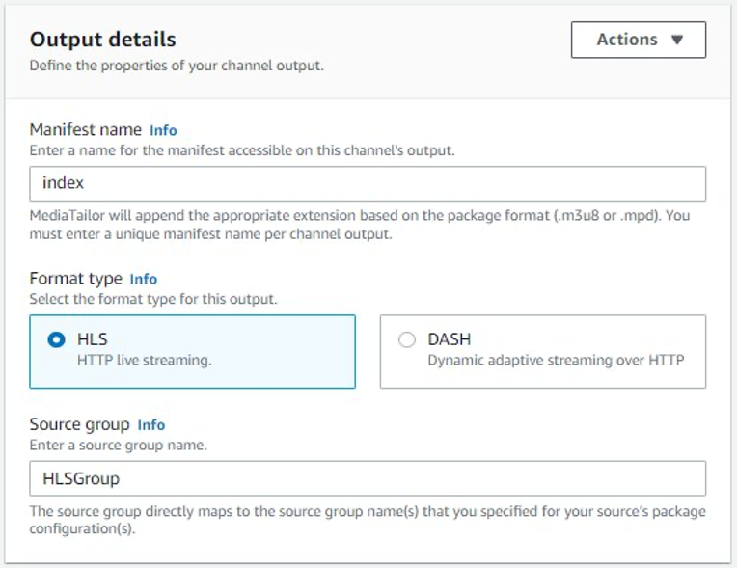Viewport: 737px width, 568px height.
Task: Open the Info link beside Format type
Action: (143, 280)
